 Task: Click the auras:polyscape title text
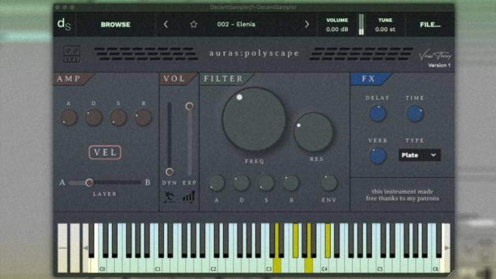point(254,53)
